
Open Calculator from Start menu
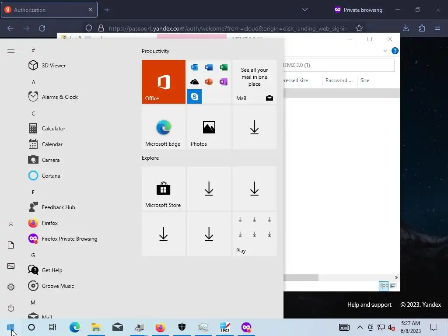click(47, 129)
